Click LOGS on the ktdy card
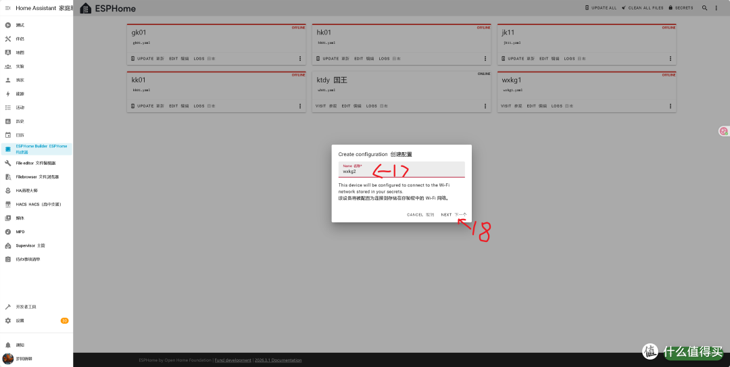The height and width of the screenshot is (367, 730). click(377, 106)
